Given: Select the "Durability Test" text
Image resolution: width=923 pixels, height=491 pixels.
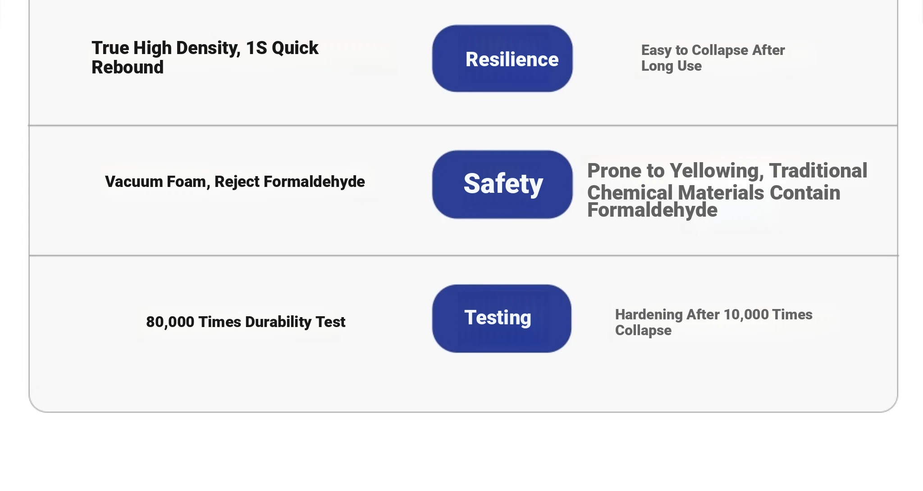Looking at the screenshot, I should [x=295, y=322].
